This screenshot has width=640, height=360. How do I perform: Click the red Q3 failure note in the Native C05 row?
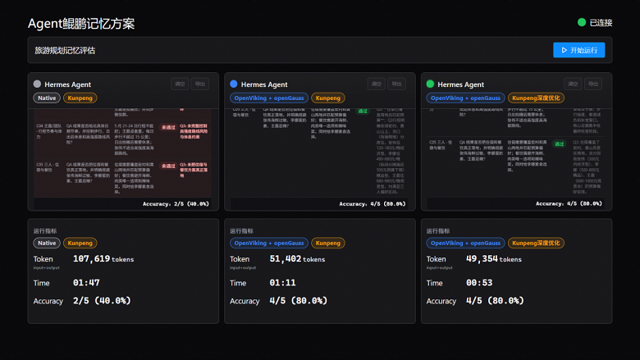(x=194, y=170)
